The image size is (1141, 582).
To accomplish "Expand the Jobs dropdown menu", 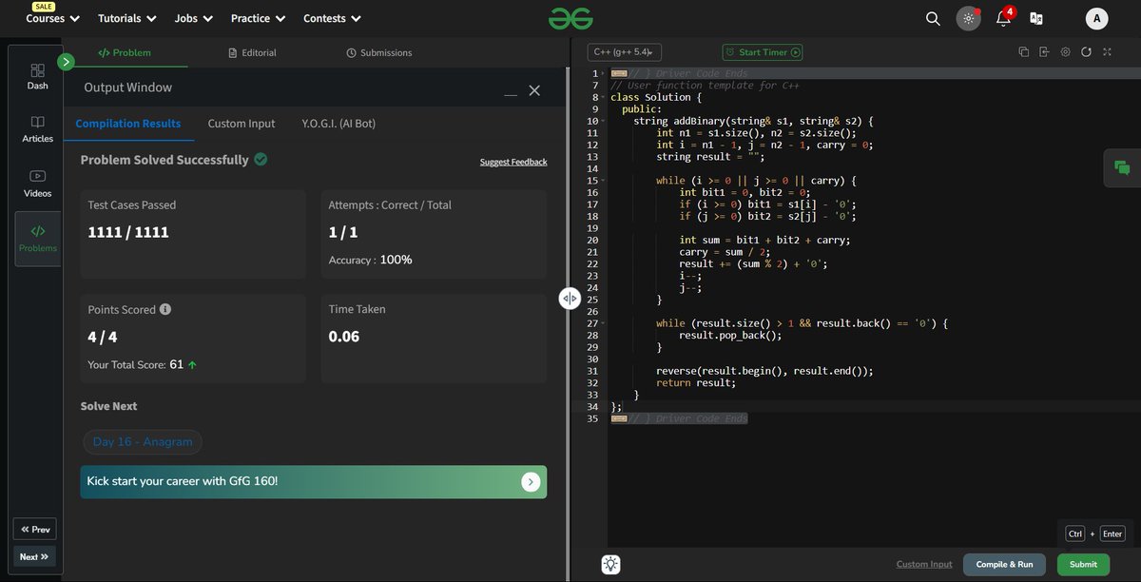I will [x=194, y=18].
